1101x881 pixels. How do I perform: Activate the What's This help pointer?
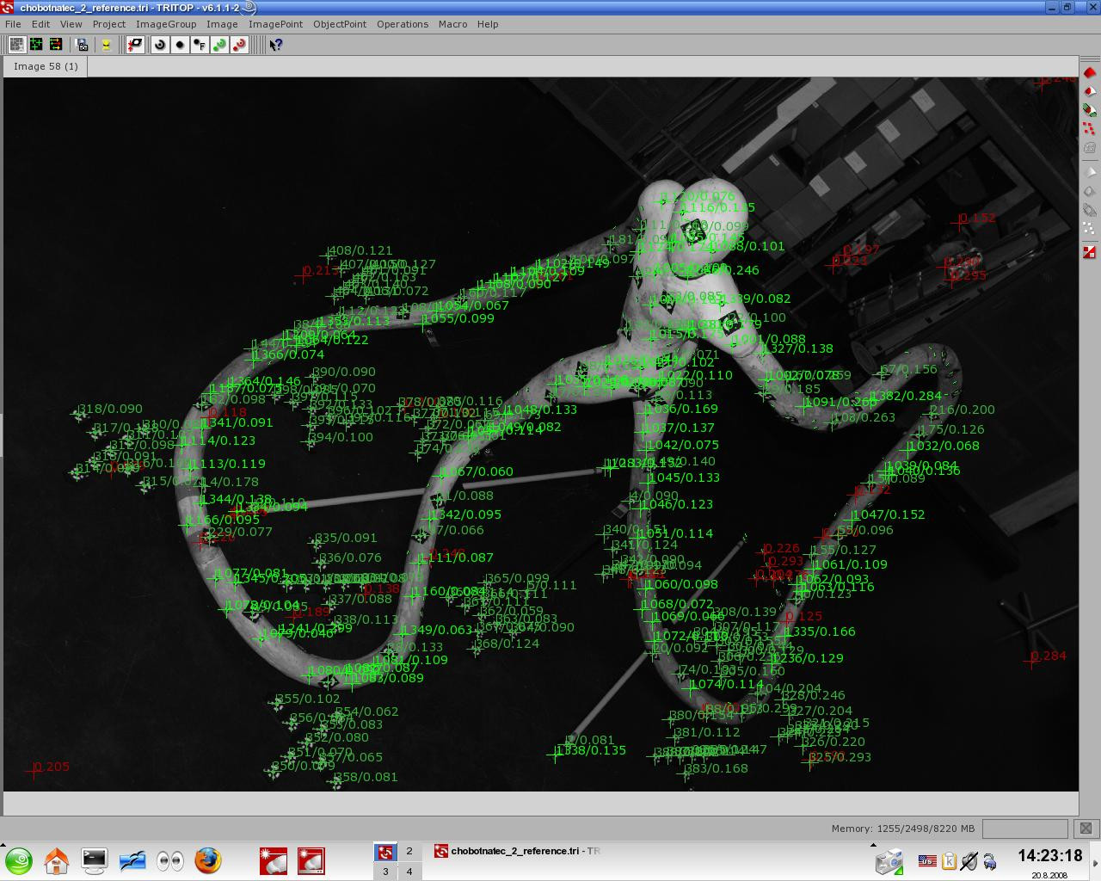(x=275, y=45)
